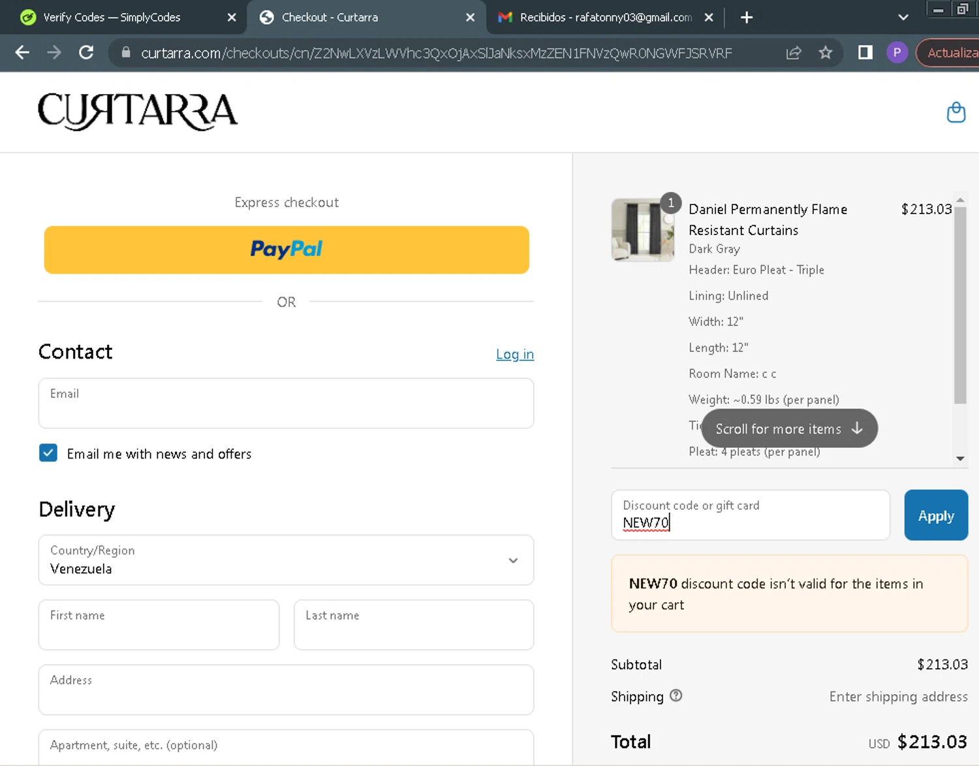Focus the Email input field

point(286,403)
